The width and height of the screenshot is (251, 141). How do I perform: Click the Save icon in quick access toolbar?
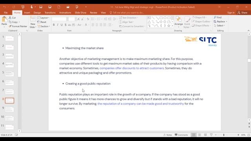[x=41, y=7]
